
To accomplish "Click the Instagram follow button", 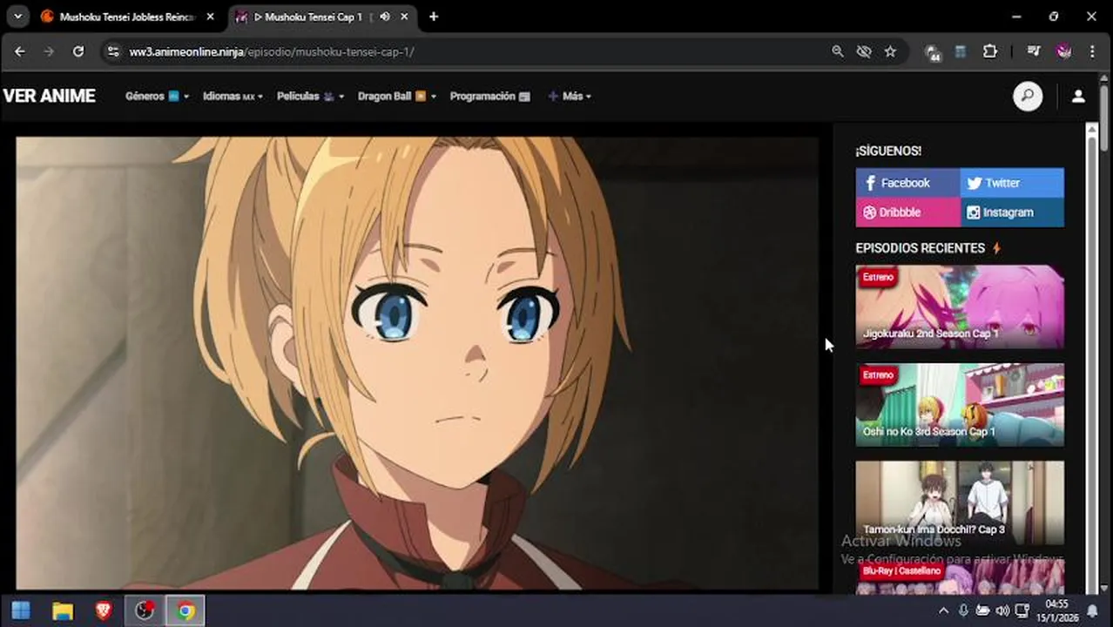I will click(x=1012, y=212).
